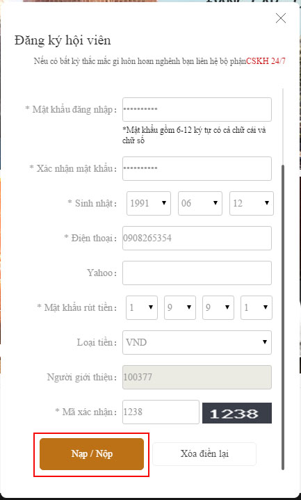The height and width of the screenshot is (500, 301).
Task: Click the Sinh nhật label
Action: click(x=92, y=203)
